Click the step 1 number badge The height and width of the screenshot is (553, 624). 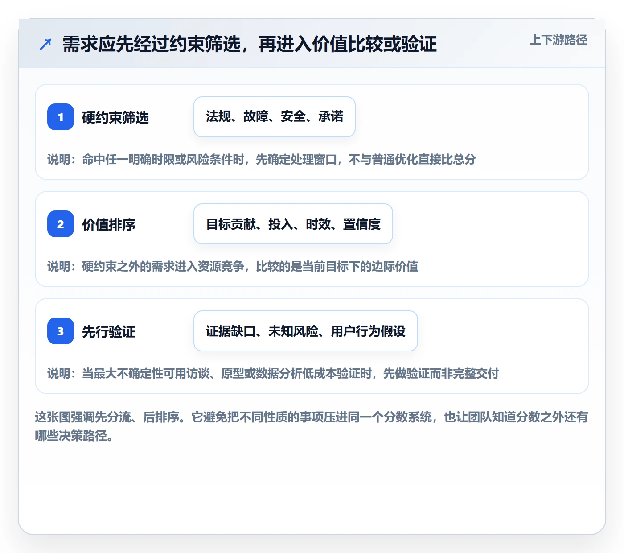[x=61, y=117]
